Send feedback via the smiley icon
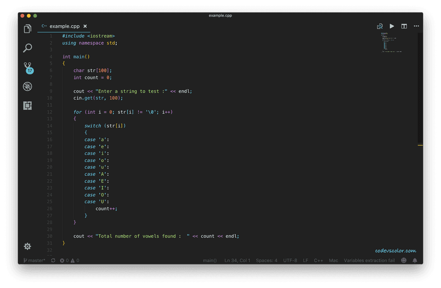Image resolution: width=441 pixels, height=288 pixels. click(403, 260)
